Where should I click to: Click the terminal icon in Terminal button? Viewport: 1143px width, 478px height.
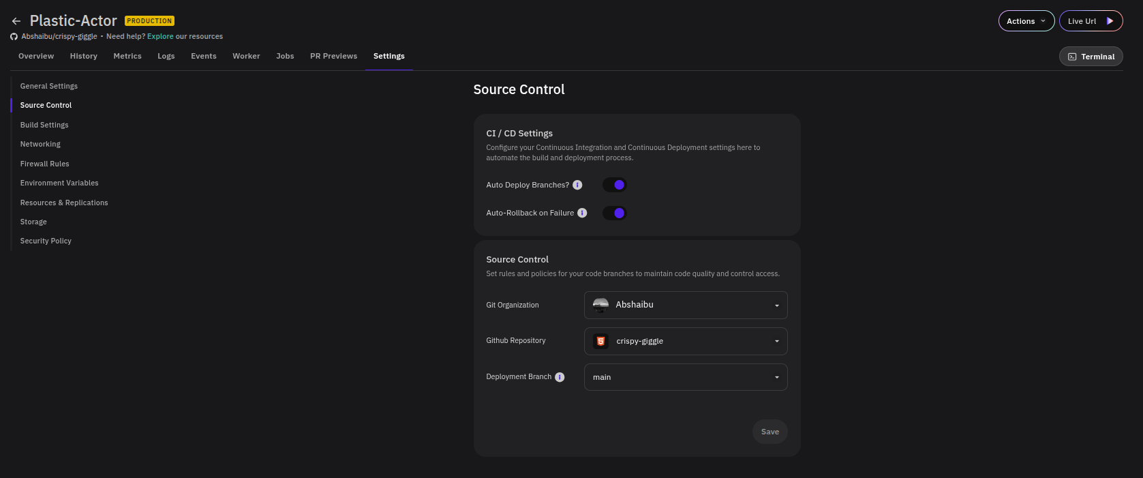1072,57
